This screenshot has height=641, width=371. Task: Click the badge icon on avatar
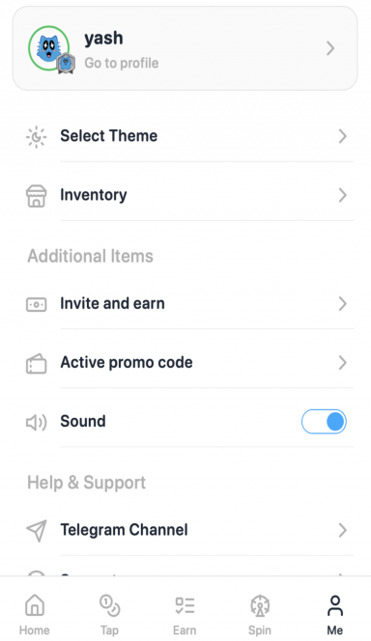pos(66,64)
